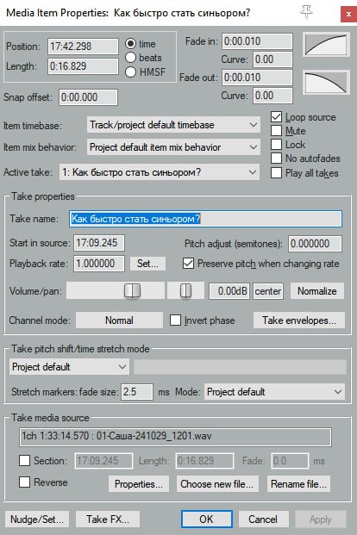The height and width of the screenshot is (535, 357).
Task: Select the beats radio button
Action: (130, 58)
